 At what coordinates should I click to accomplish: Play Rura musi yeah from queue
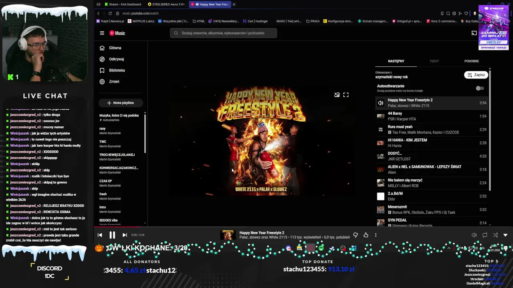432,130
